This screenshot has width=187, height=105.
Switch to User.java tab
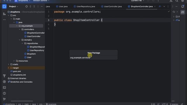pyautogui.click(x=62, y=6)
